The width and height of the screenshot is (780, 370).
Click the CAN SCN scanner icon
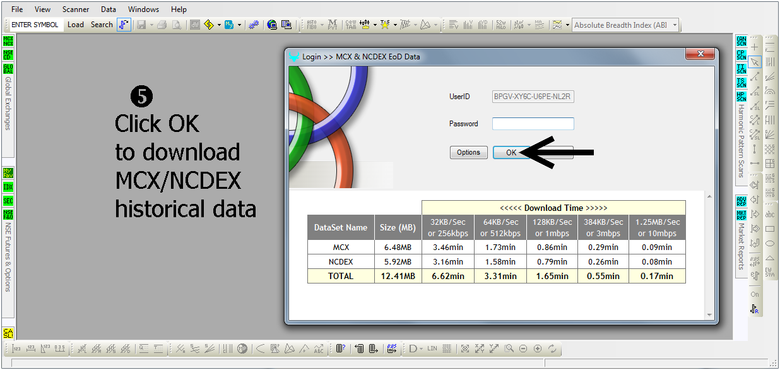coord(742,42)
